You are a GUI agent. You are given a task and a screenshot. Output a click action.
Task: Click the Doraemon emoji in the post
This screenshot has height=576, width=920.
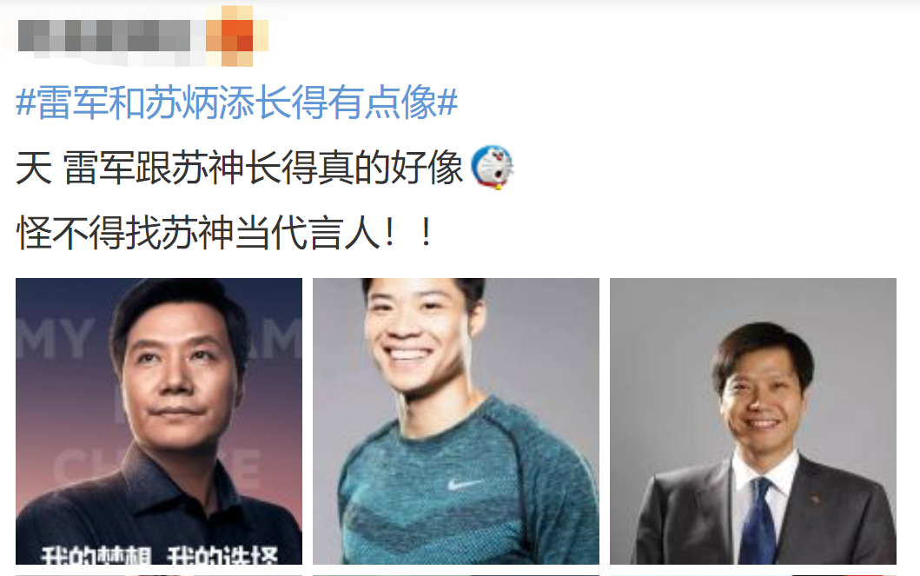[493, 167]
